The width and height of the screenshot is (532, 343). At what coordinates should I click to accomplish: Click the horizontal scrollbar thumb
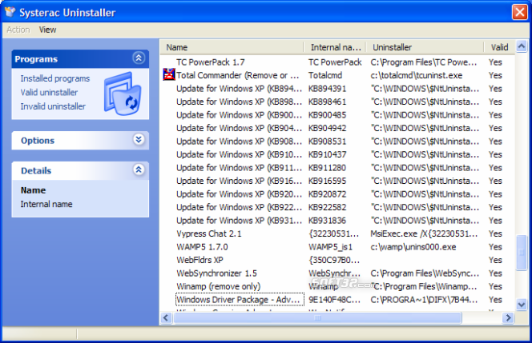click(x=317, y=318)
